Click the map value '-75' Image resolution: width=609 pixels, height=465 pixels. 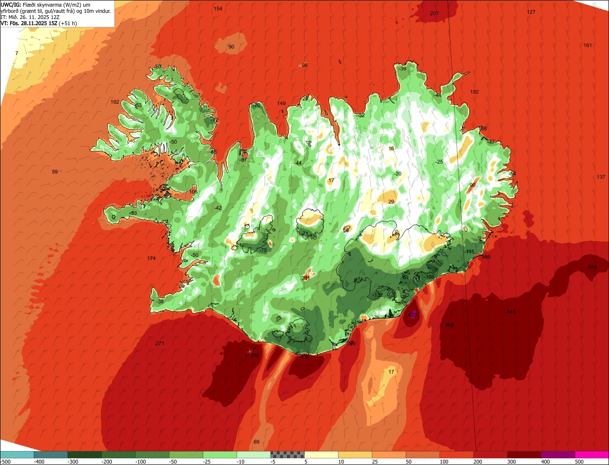[x=263, y=250]
